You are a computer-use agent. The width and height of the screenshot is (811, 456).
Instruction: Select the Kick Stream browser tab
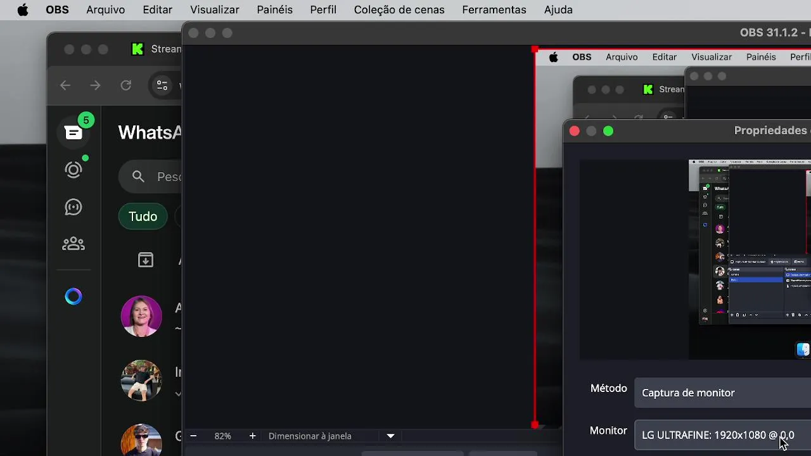tap(155, 49)
